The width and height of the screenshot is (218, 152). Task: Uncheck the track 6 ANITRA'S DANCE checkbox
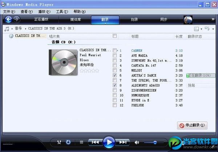tap(115, 75)
